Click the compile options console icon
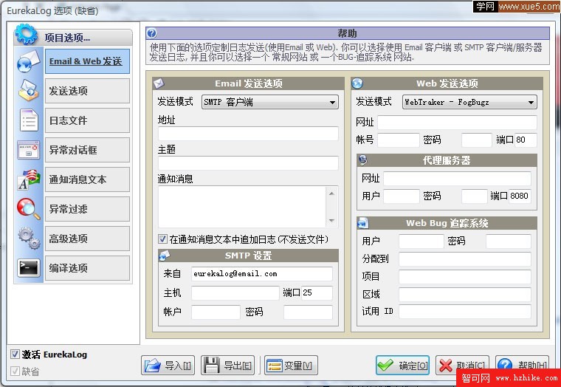 click(x=29, y=268)
